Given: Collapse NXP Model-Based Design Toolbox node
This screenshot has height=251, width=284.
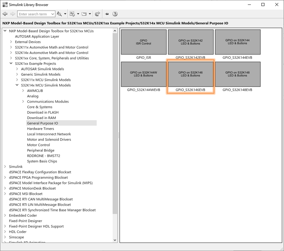Looking at the screenshot, I should click(x=5, y=31).
